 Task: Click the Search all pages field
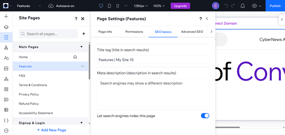[x=48, y=34]
